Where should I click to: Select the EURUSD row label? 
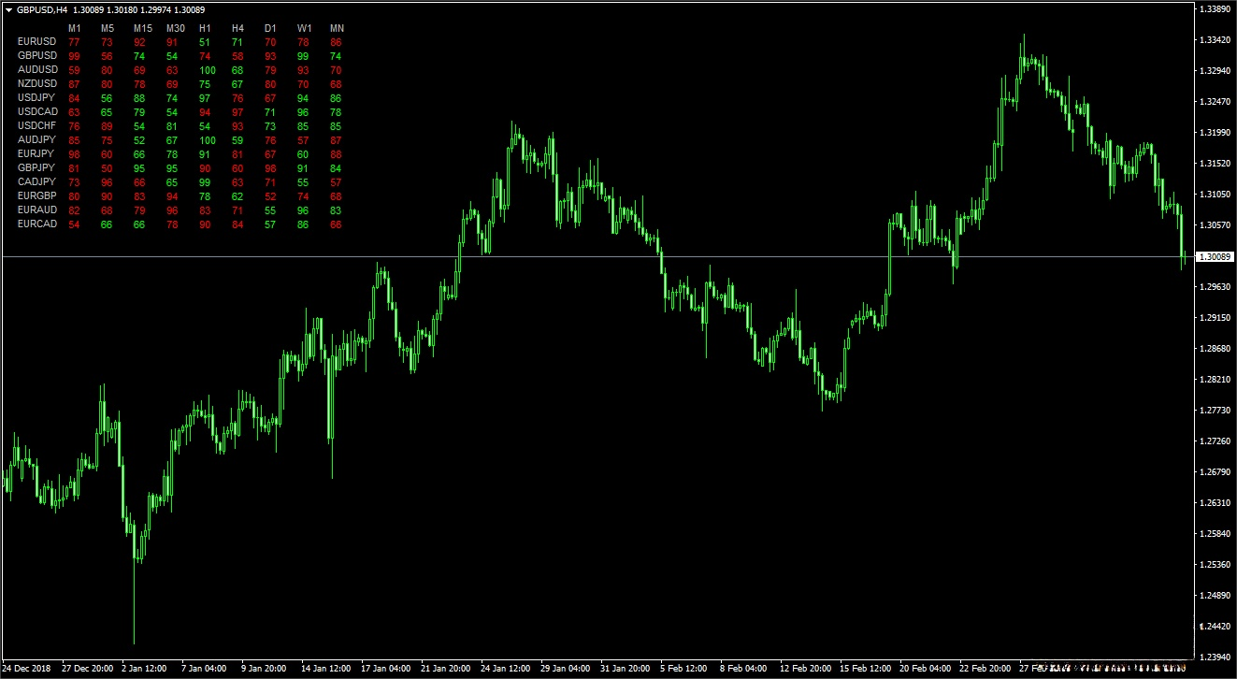pyautogui.click(x=37, y=42)
